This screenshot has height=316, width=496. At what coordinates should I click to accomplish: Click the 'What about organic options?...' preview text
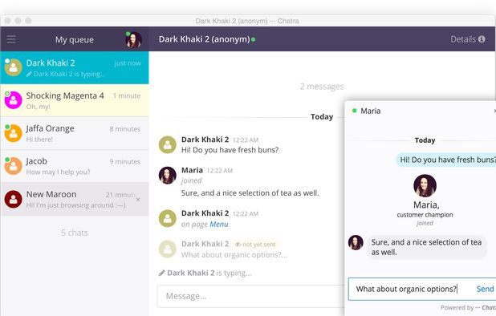(x=234, y=255)
